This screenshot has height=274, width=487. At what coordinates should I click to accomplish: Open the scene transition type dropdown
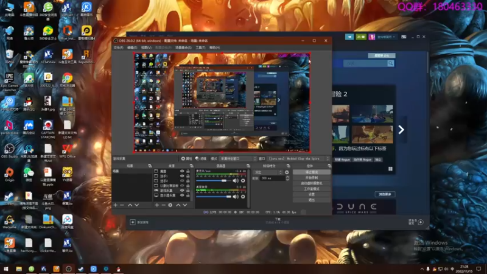tap(268, 172)
